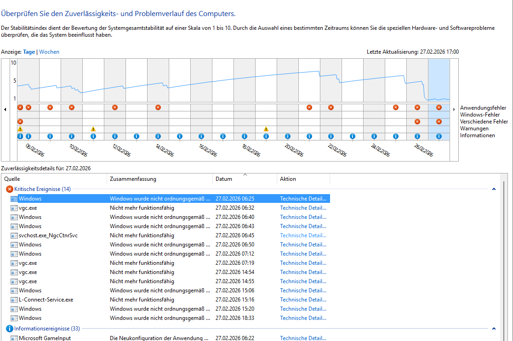
Task: Click information icon for 16.02.2026
Action: [201, 136]
